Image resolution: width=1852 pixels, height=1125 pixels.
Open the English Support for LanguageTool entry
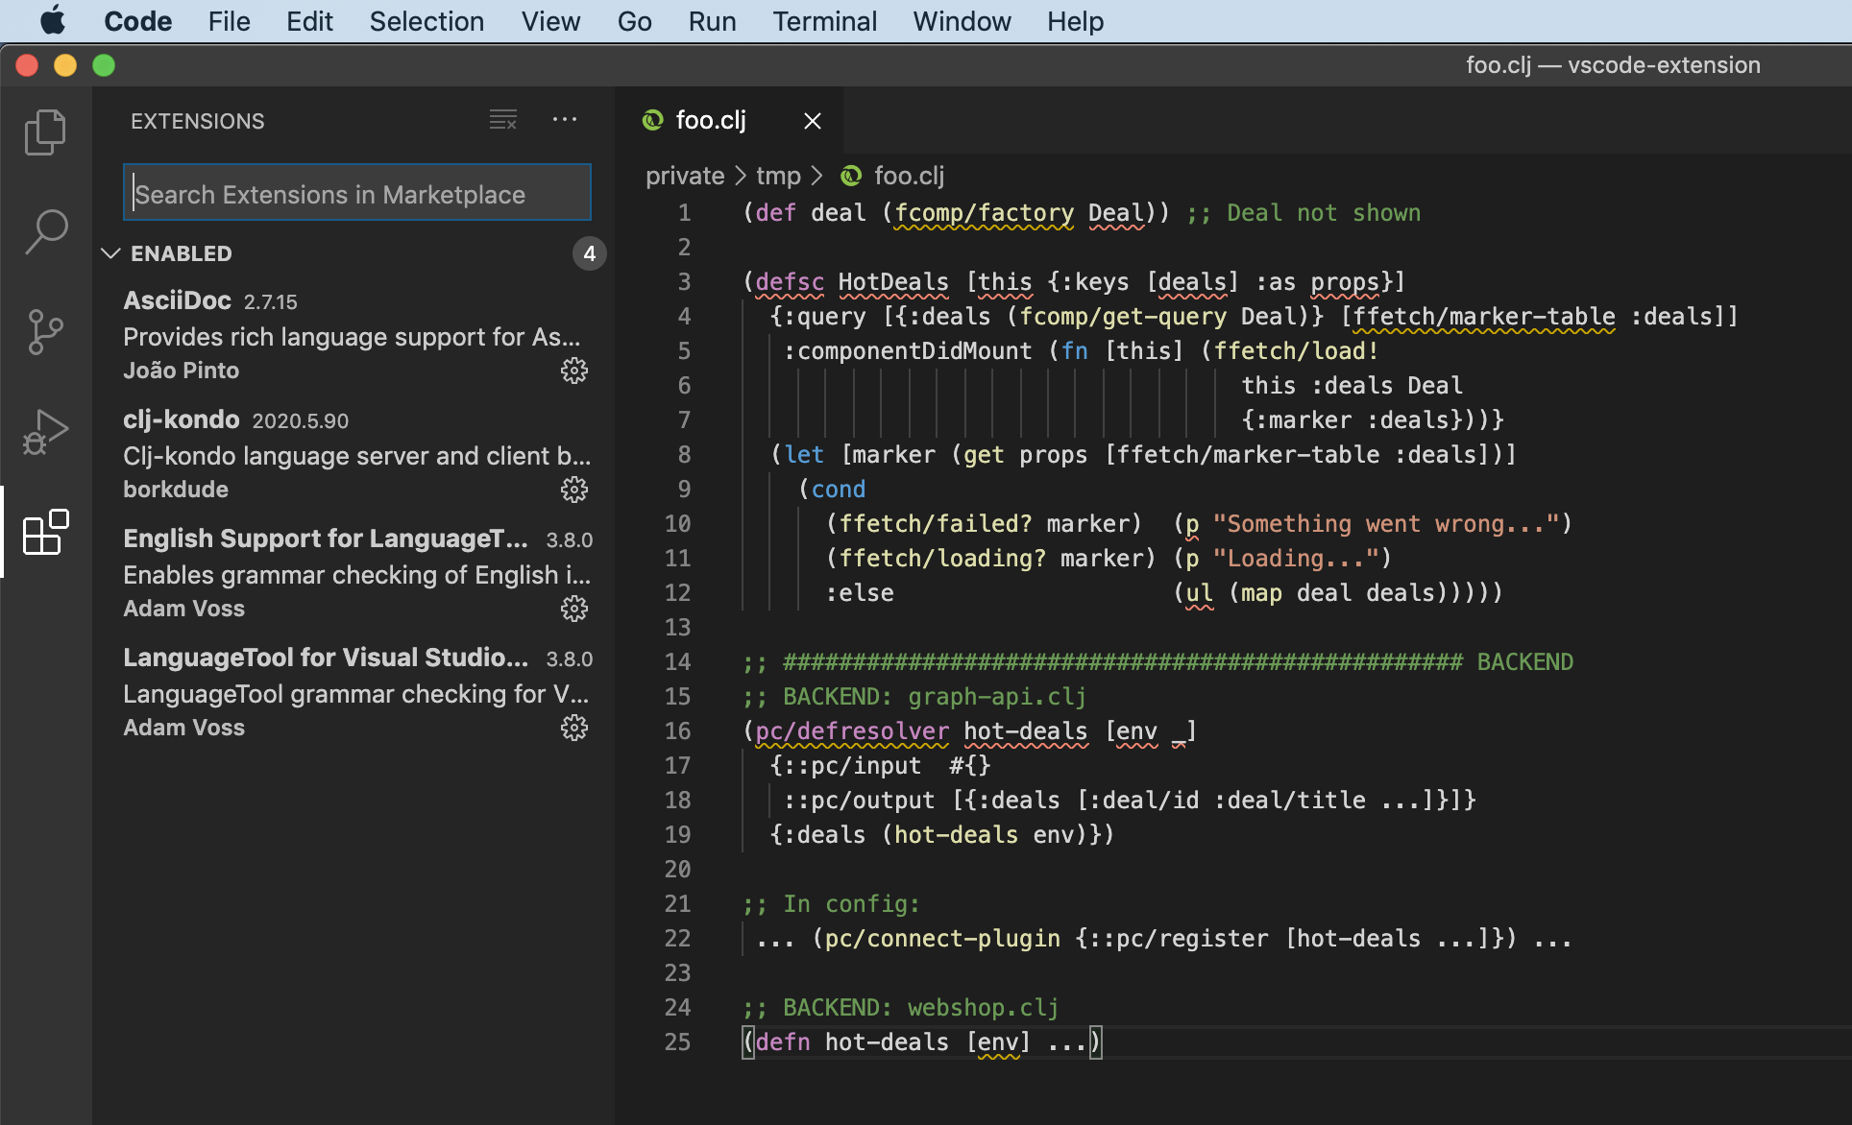pyautogui.click(x=355, y=573)
